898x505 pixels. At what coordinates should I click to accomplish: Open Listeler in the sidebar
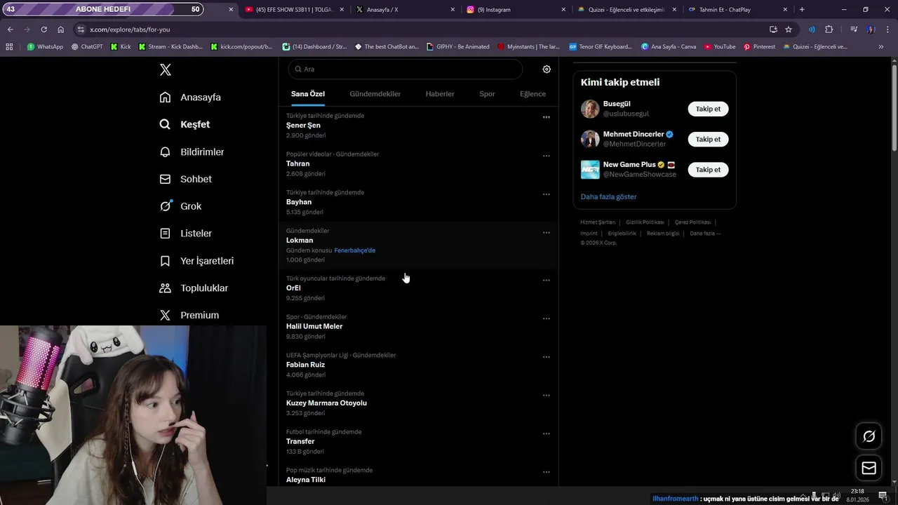(185, 233)
